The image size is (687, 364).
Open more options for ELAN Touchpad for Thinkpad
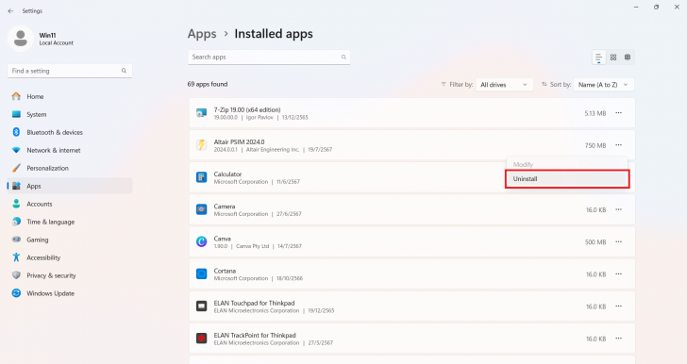coord(619,306)
